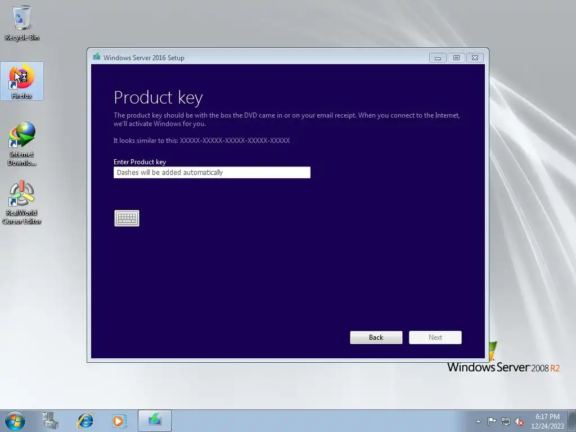The image size is (576, 432).
Task: Click the XXXXX-XXXXX sample key text
Action: [x=235, y=140]
